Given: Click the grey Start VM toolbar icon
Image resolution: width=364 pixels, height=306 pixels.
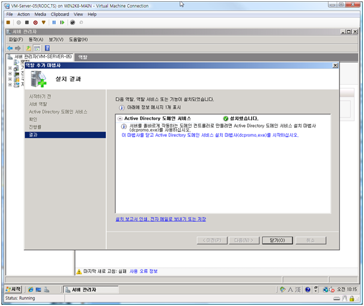Looking at the screenshot, I should tap(19, 22).
